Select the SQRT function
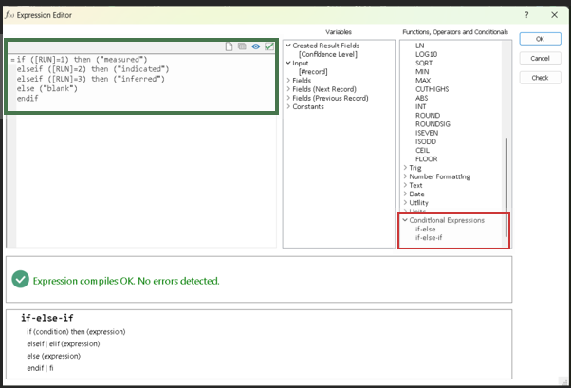 [x=424, y=63]
